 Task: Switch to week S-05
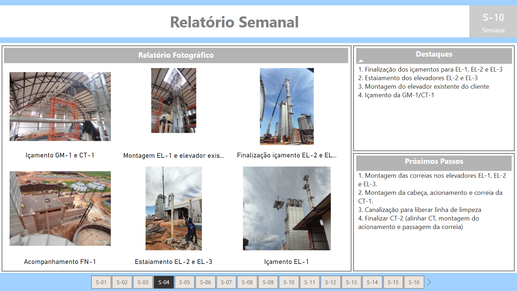185,282
